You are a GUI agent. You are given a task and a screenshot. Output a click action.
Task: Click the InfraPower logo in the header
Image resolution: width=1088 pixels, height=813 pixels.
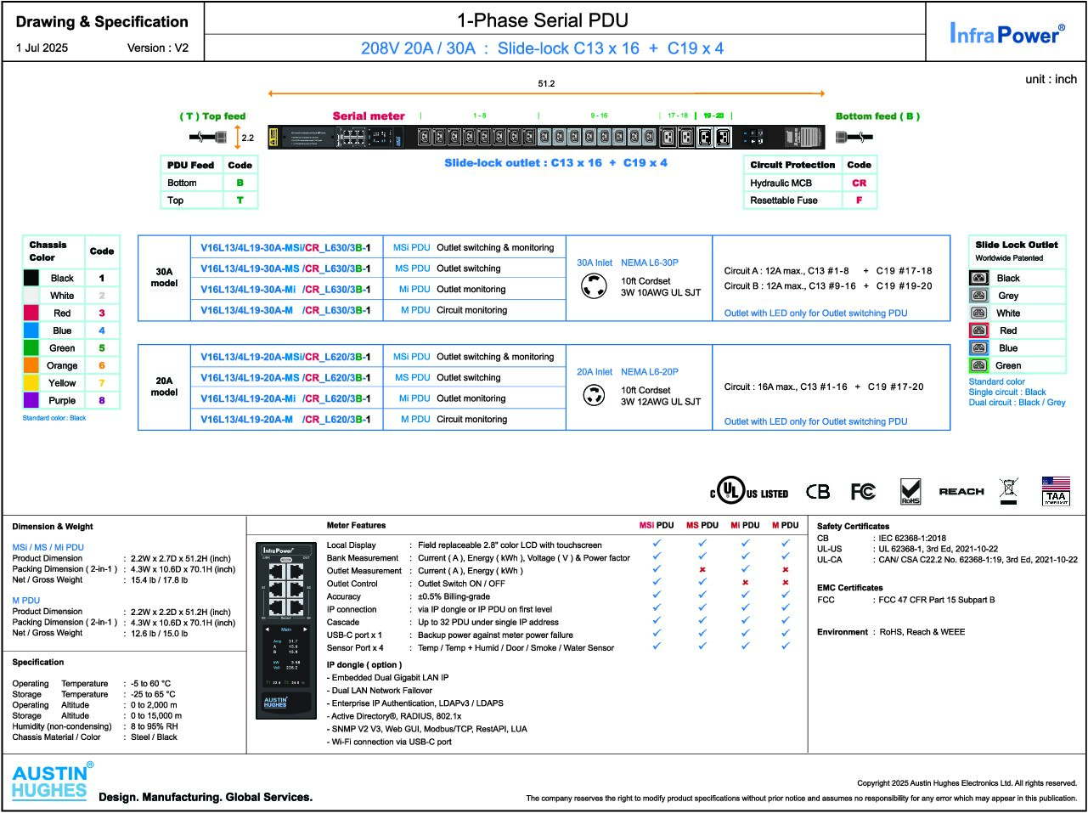tap(1006, 34)
